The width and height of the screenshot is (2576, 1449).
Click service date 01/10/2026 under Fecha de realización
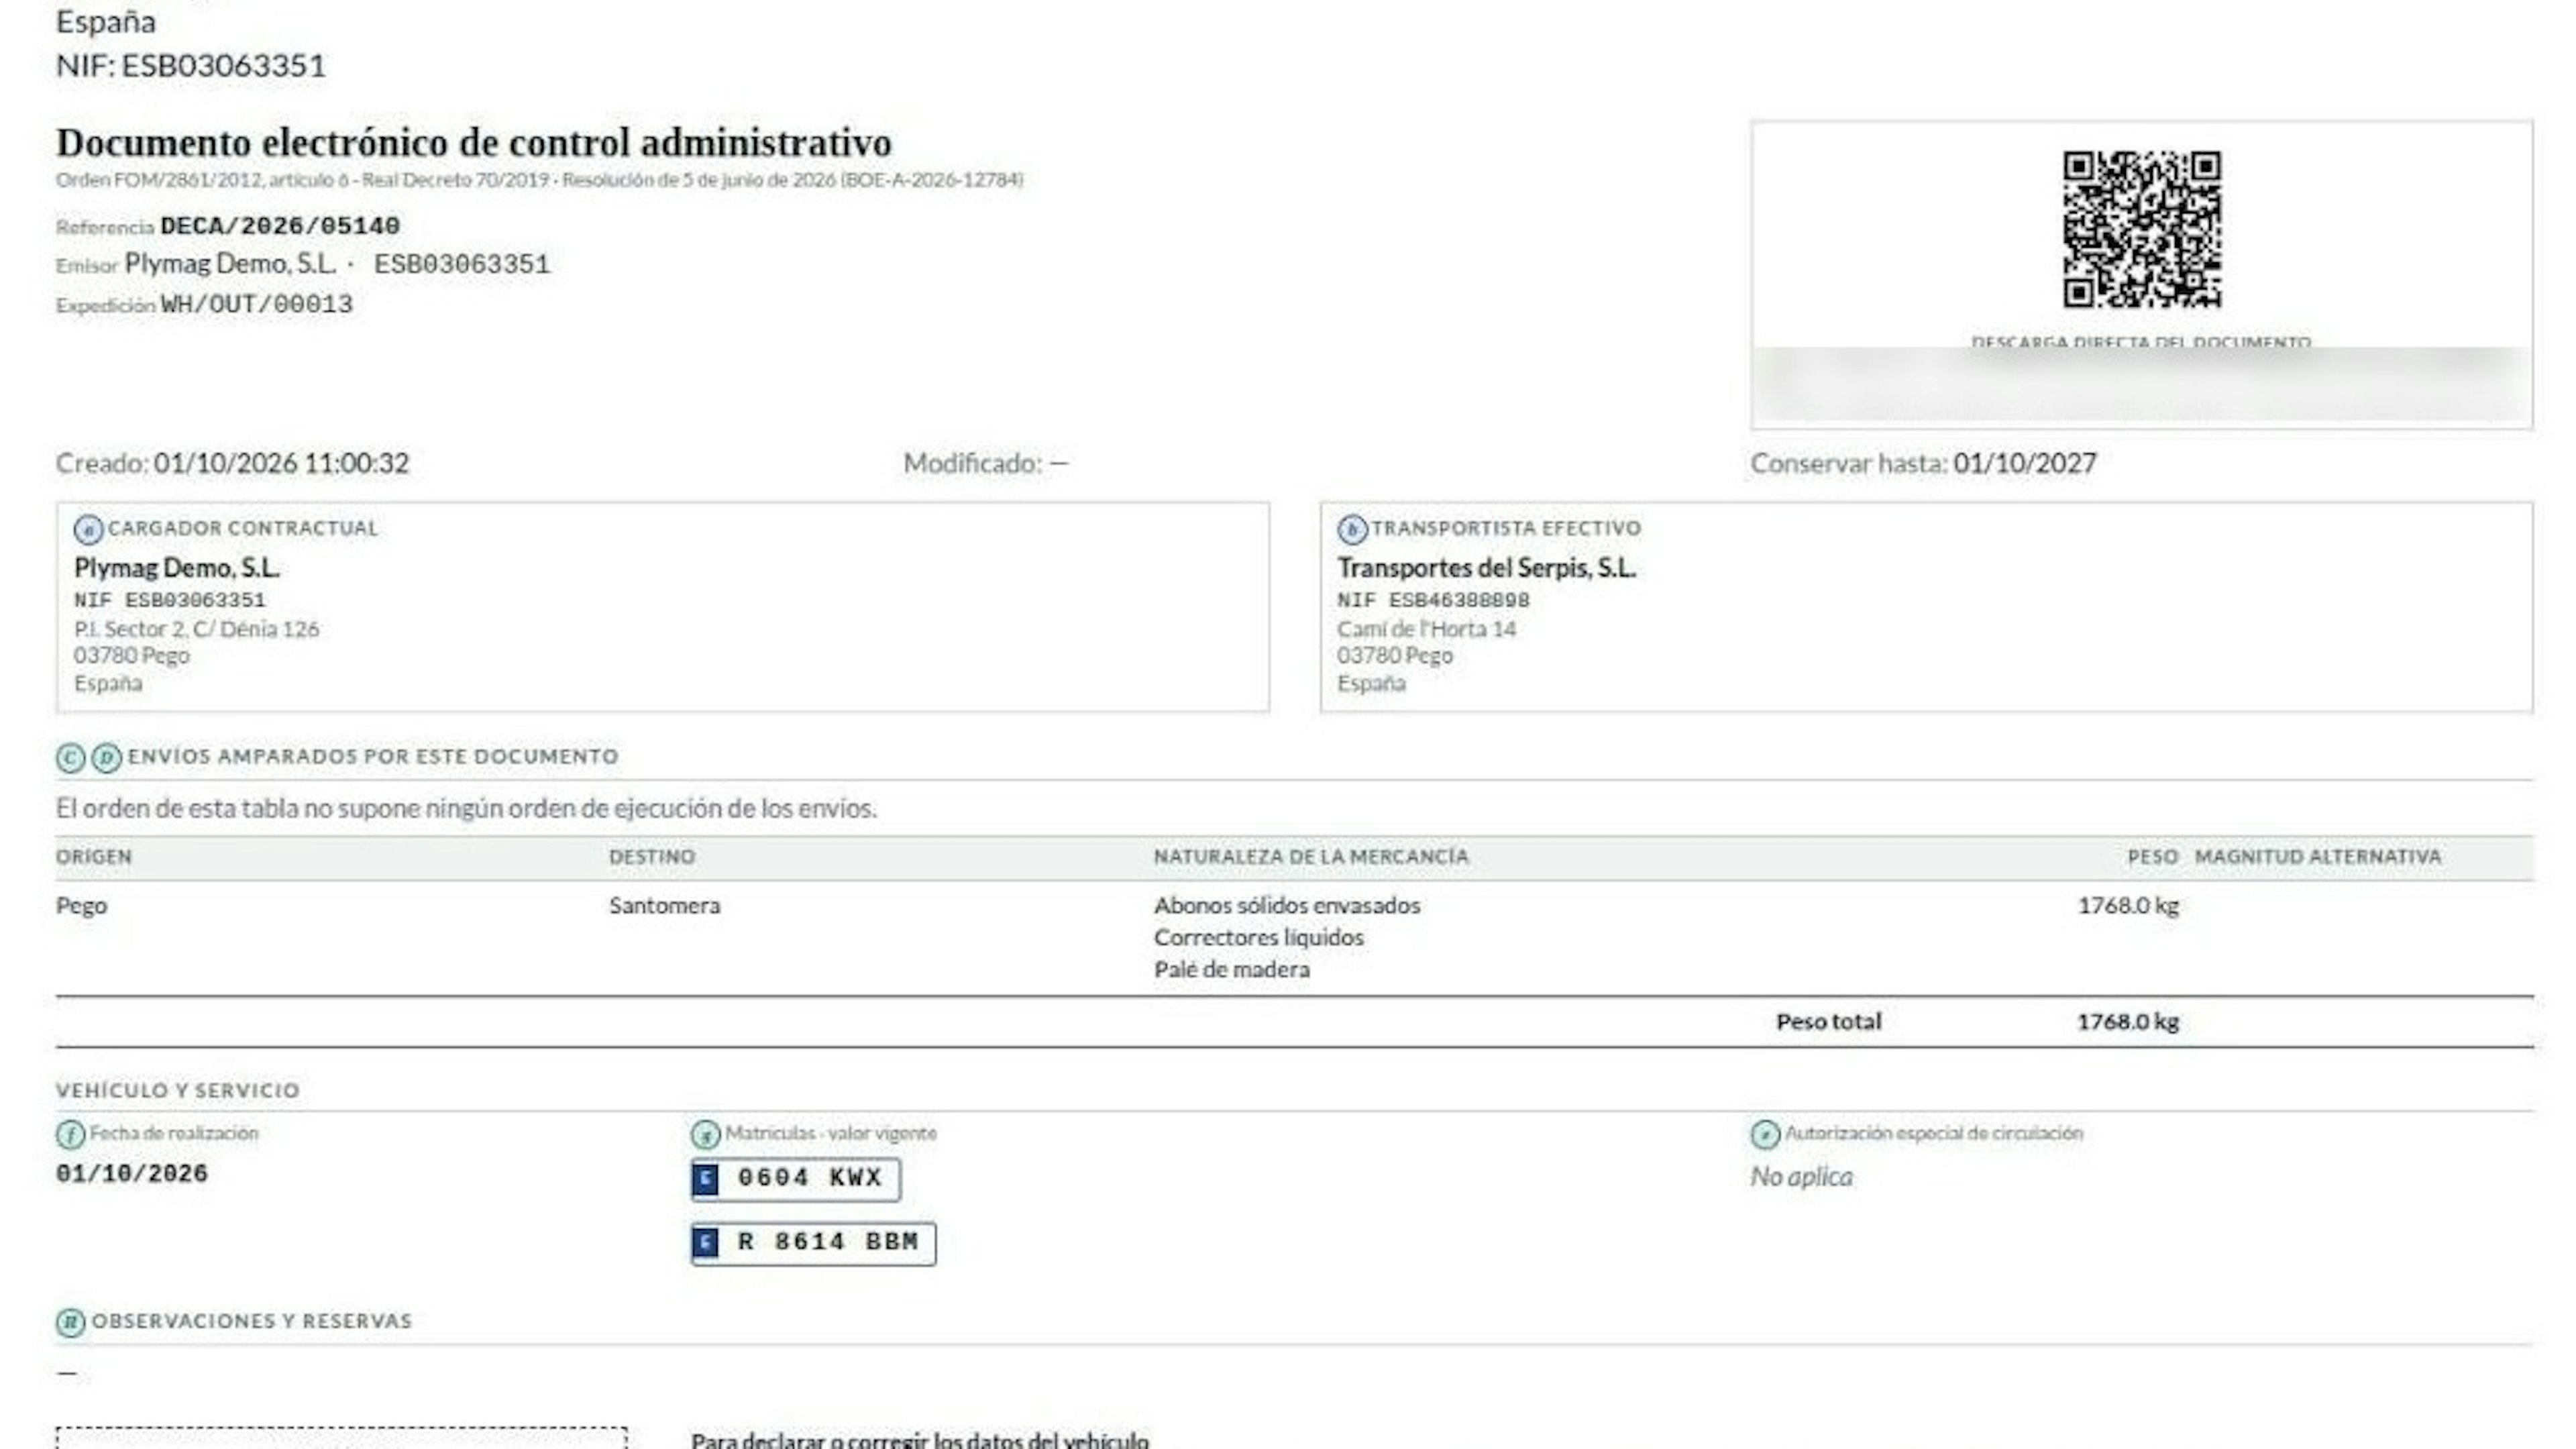click(132, 1174)
